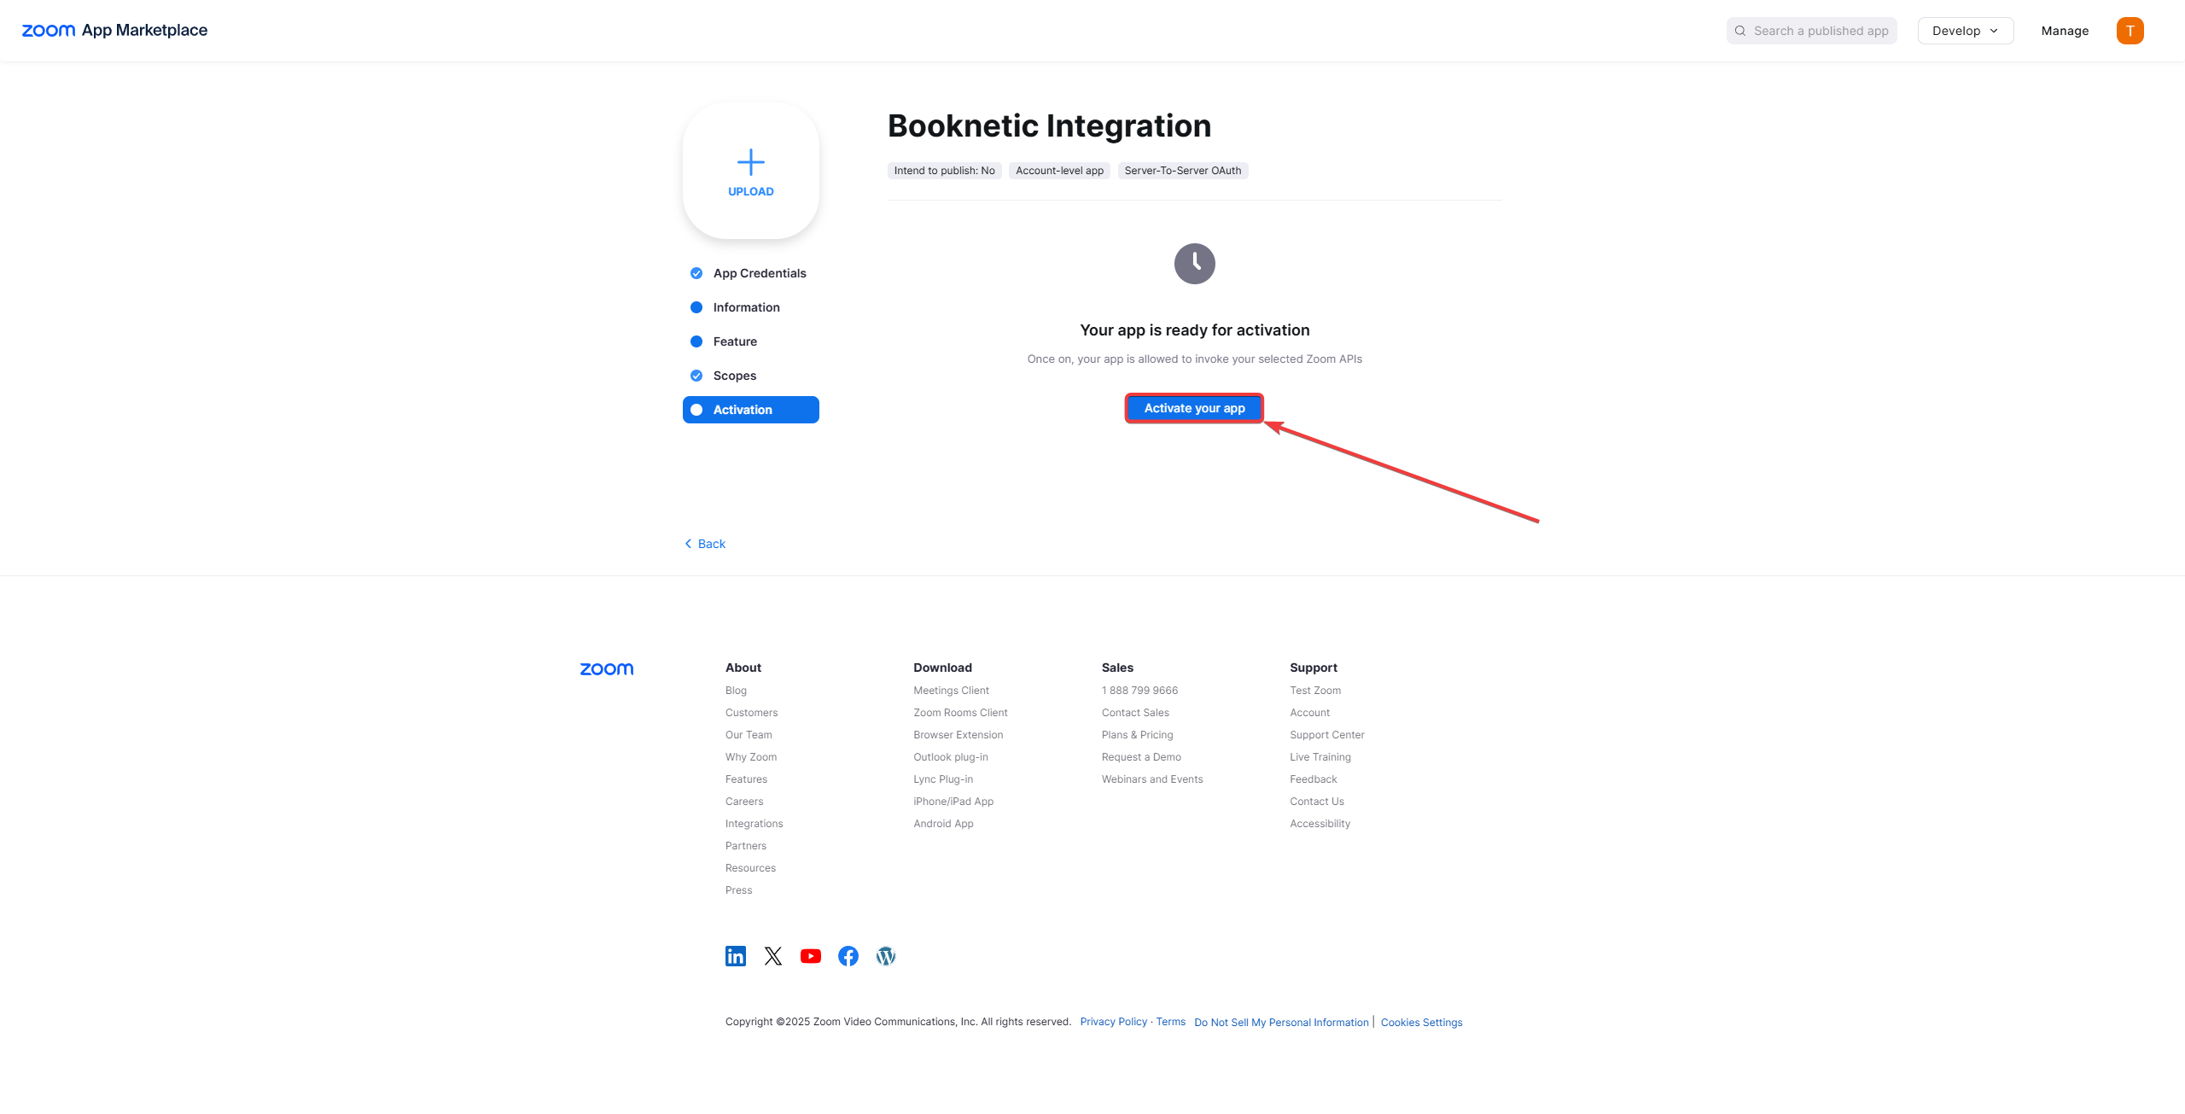Open the Support Center link

click(x=1327, y=735)
